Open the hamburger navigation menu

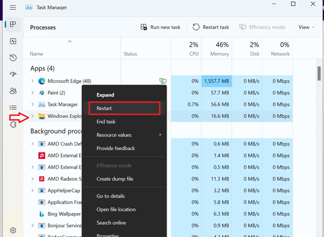click(x=13, y=7)
